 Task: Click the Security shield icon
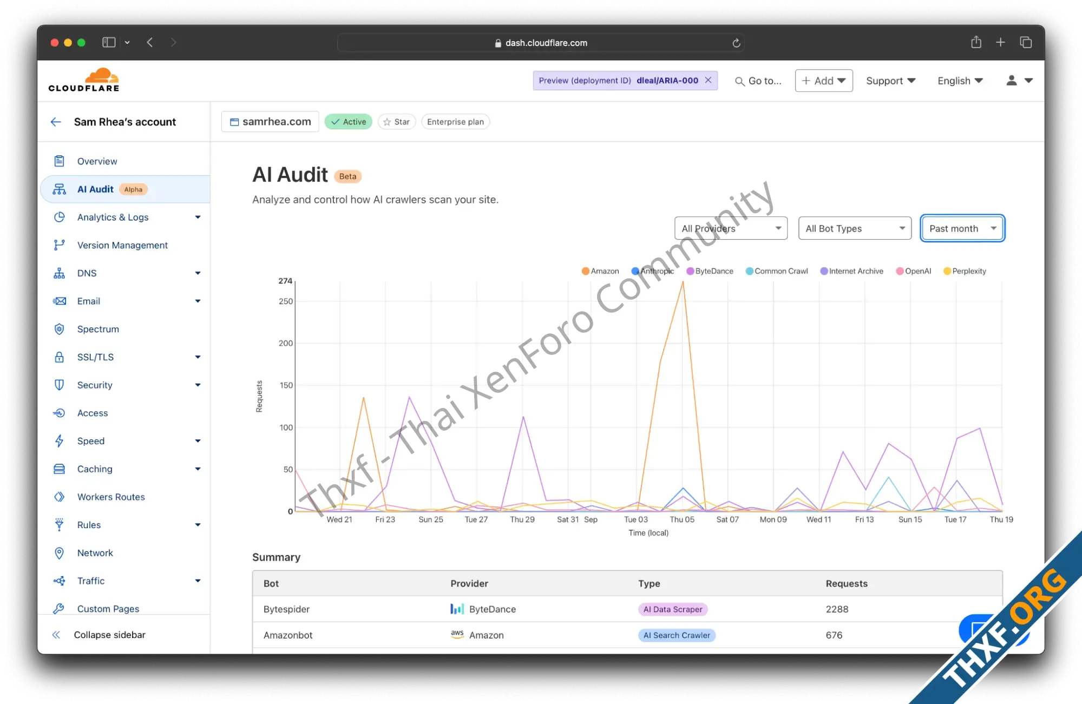pyautogui.click(x=60, y=385)
